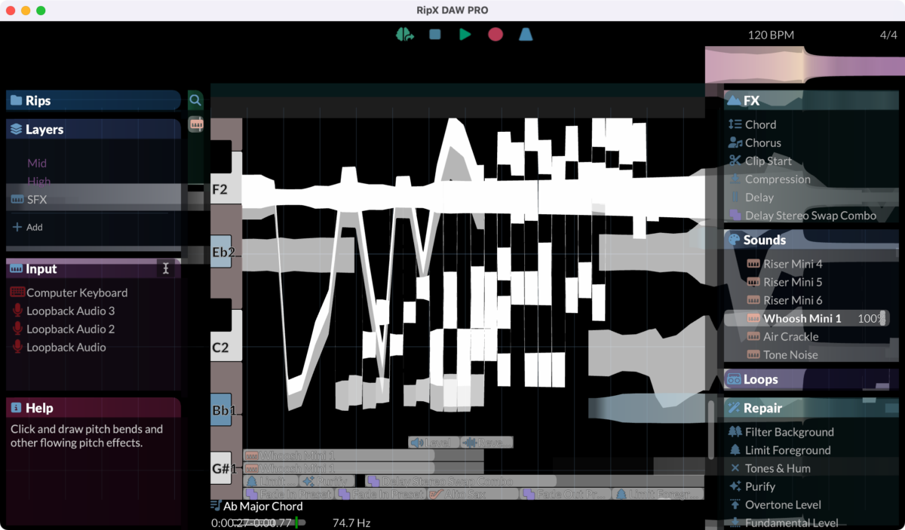Click the Ab Major Chord label
The image size is (905, 530).
pyautogui.click(x=262, y=506)
